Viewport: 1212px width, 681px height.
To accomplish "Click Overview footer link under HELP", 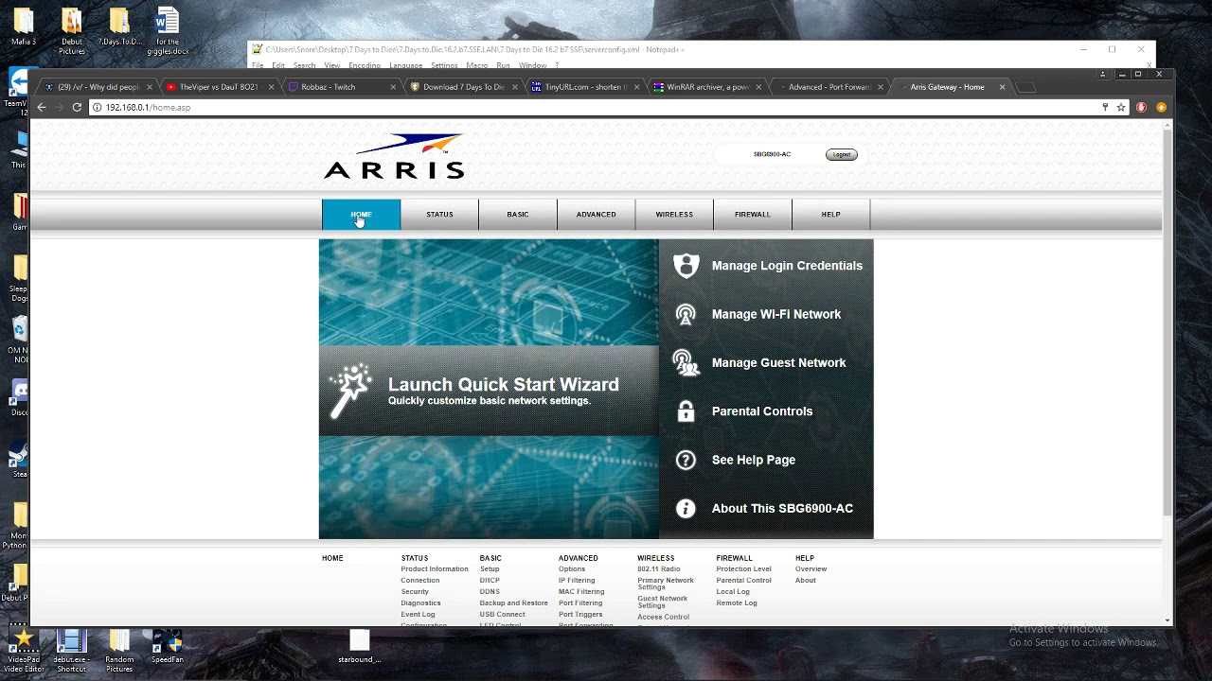I will (811, 569).
